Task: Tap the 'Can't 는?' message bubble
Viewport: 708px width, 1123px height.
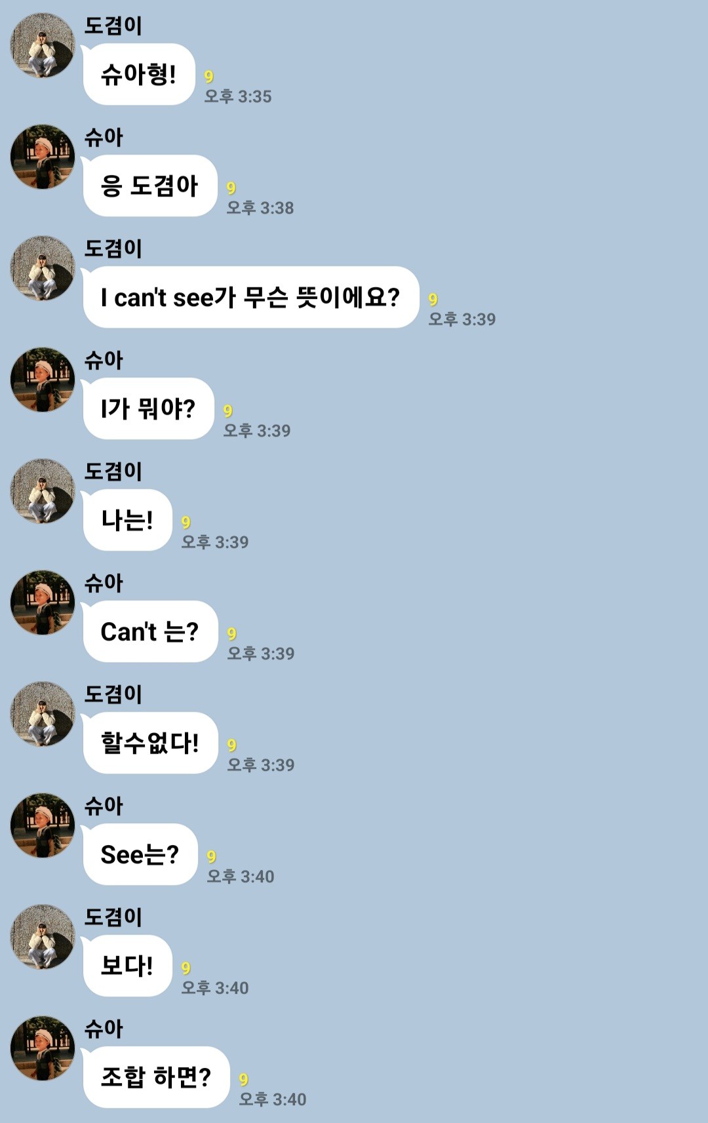Action: (151, 631)
